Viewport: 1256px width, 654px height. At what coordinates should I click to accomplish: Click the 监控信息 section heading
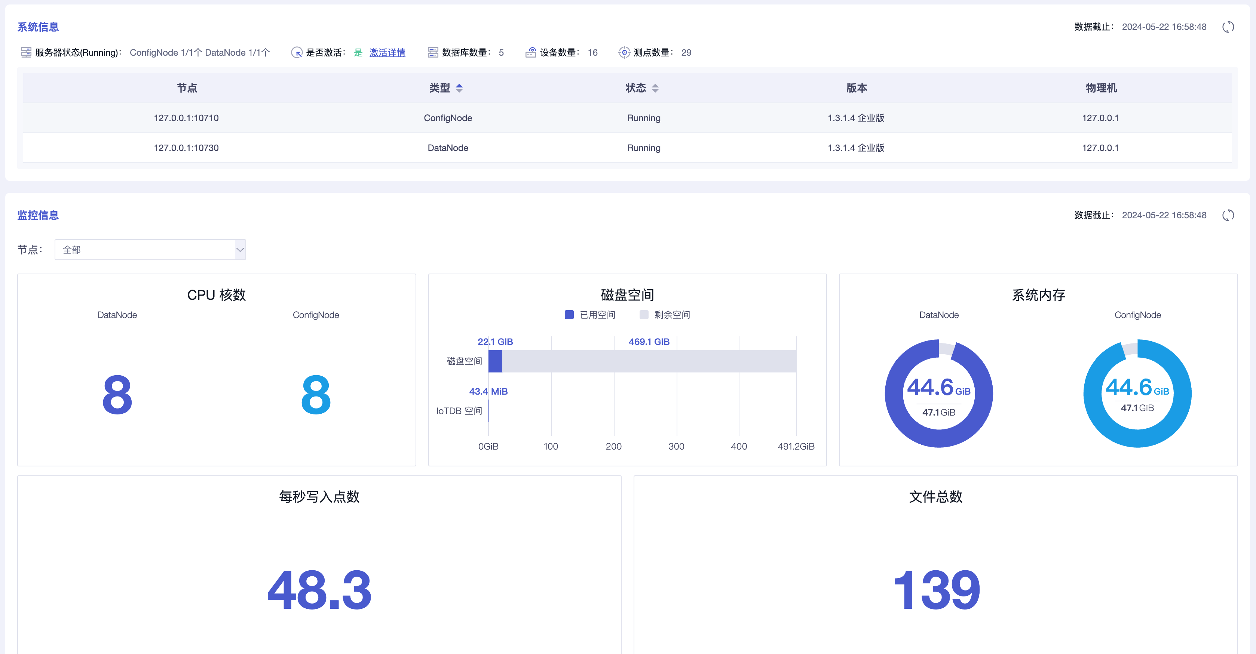(37, 215)
